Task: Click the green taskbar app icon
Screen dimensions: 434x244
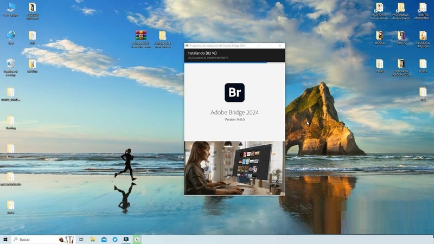Action: tap(137, 239)
